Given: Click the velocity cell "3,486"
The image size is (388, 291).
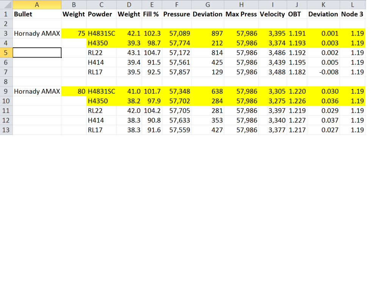Looking at the screenshot, I should [273, 53].
